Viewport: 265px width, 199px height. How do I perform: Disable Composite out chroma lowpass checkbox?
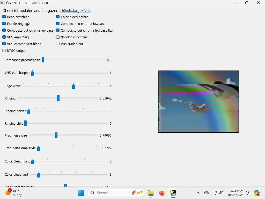point(4,30)
